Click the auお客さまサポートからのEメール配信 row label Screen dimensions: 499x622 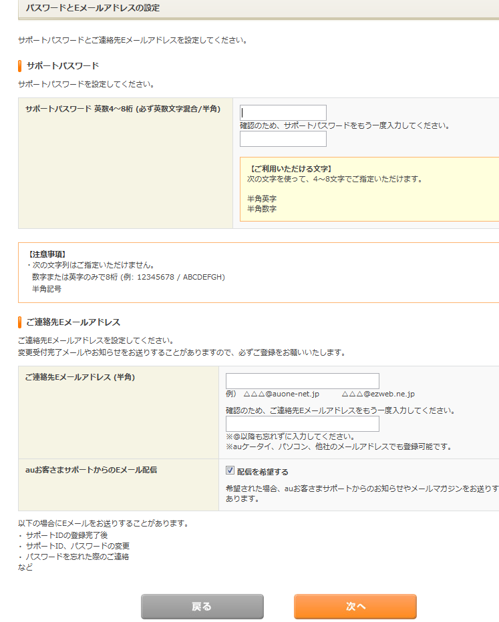tap(91, 470)
